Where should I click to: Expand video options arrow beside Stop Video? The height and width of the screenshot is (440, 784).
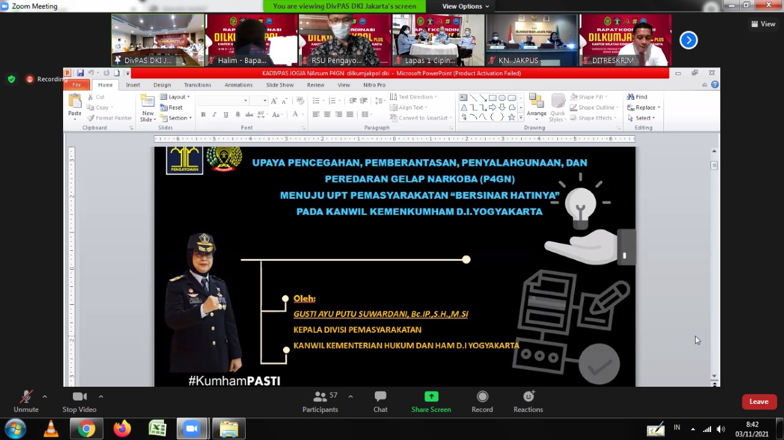[x=101, y=397]
